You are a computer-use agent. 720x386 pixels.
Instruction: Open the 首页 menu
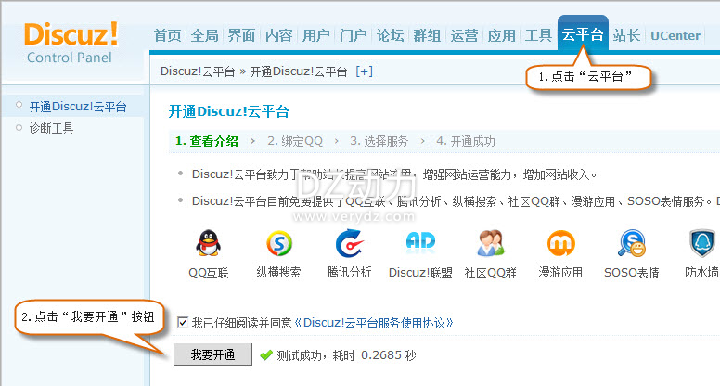pos(168,35)
